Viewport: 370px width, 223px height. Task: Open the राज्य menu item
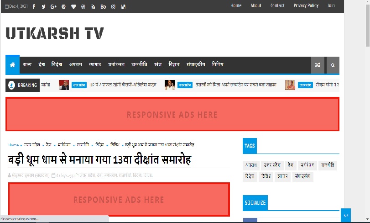27,65
